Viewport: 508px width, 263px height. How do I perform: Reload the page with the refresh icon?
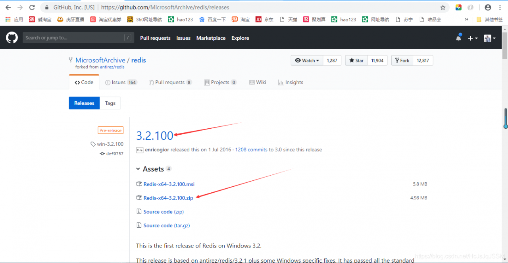[x=33, y=8]
